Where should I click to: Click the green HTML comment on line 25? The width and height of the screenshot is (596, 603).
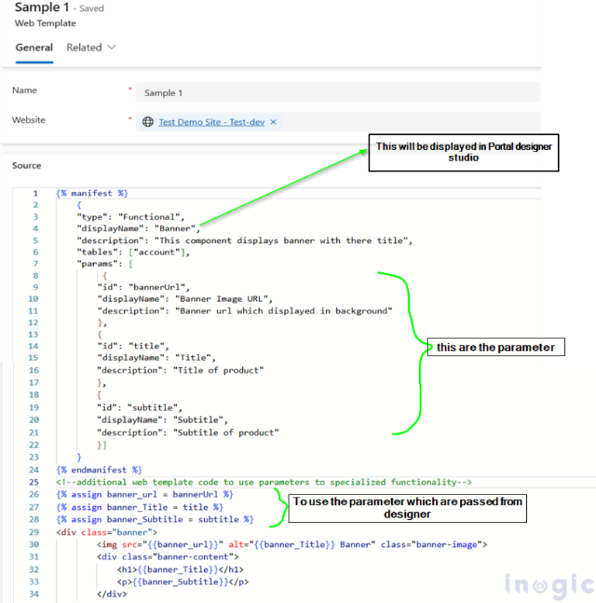264,482
